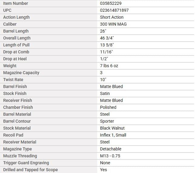Screen dimensions: 195x173
Task: Select the Weight value 7 lbs 6 oz
Action: (109, 66)
